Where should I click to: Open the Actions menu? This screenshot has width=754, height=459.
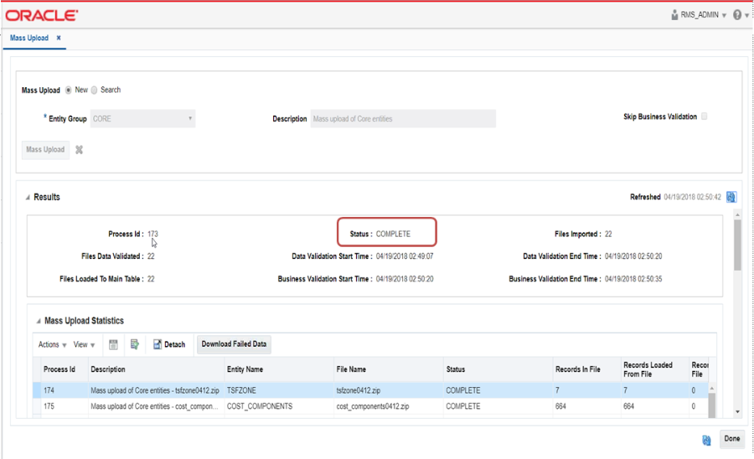pyautogui.click(x=53, y=344)
